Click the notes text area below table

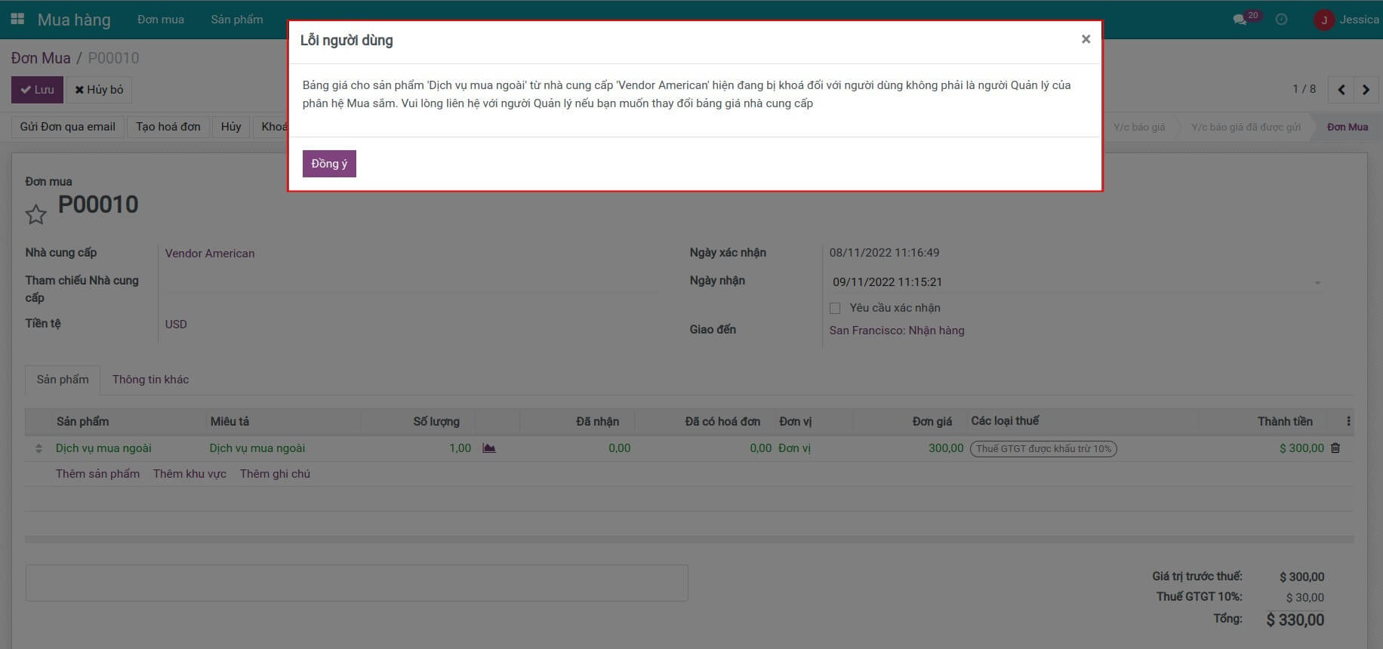pyautogui.click(x=356, y=583)
